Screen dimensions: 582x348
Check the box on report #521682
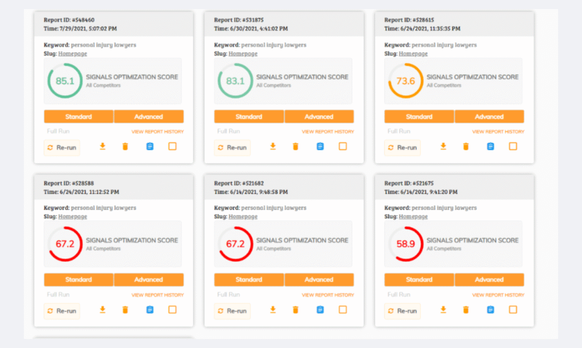pos(343,309)
